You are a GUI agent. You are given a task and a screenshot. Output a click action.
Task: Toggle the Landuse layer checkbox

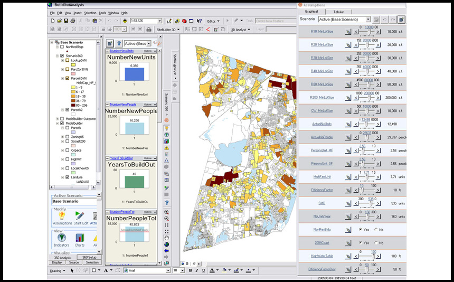(68, 177)
